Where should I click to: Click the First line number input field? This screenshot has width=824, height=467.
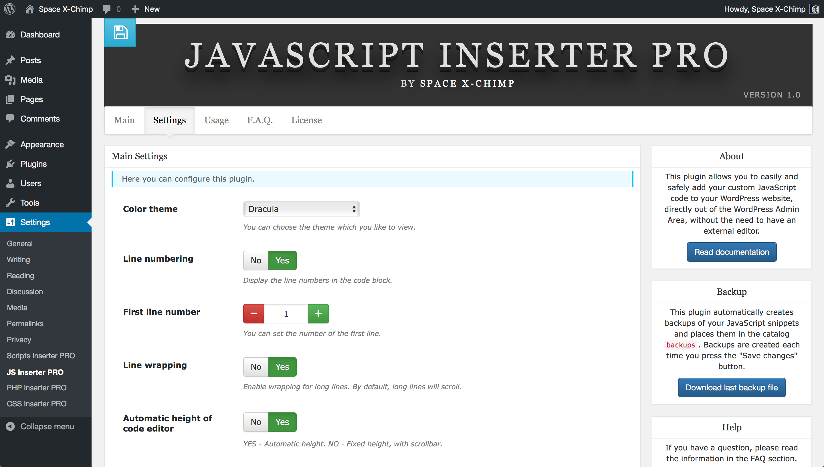[x=286, y=313]
